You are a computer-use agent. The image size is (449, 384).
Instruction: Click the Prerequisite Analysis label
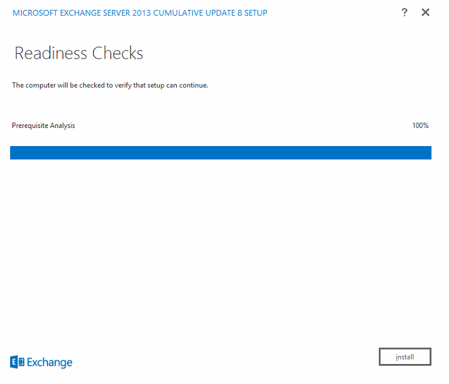tap(44, 126)
